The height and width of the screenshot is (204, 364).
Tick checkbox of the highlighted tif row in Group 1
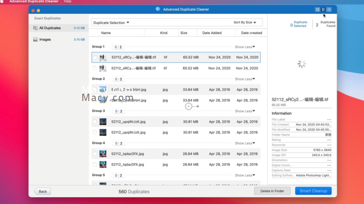tap(95, 57)
